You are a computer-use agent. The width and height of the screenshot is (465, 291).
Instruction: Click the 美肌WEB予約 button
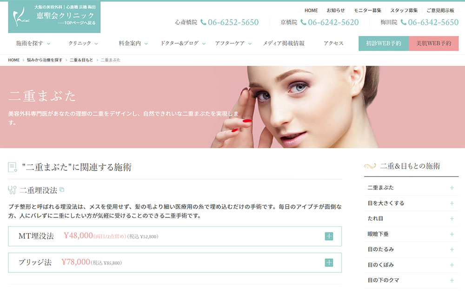point(433,43)
